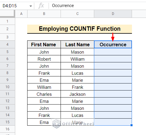The height and width of the screenshot is (135, 146).
Task: Select column B header
Action: click(x=44, y=14)
